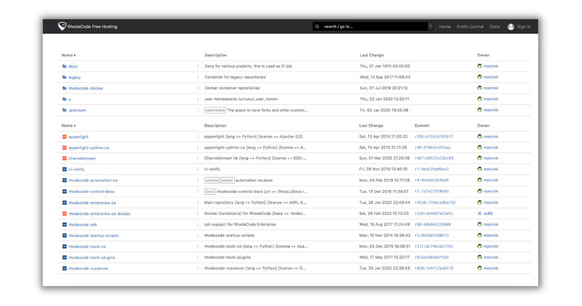Click the folder icon beside the docs group
The width and height of the screenshot is (582, 306).
click(64, 66)
